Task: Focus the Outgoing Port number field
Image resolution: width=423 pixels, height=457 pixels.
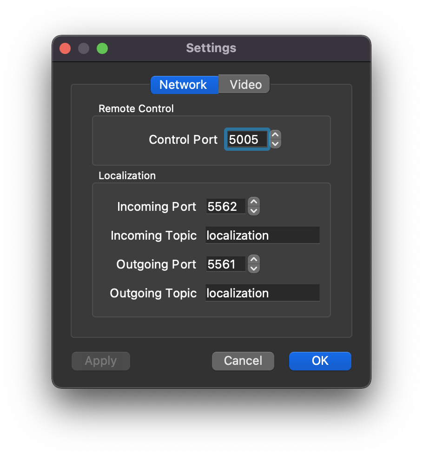Action: click(225, 264)
